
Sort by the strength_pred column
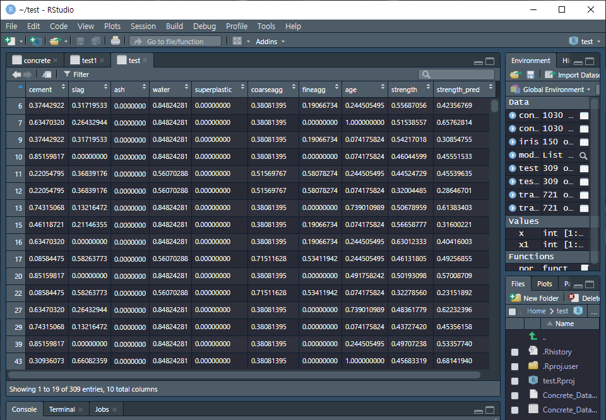[x=464, y=90]
